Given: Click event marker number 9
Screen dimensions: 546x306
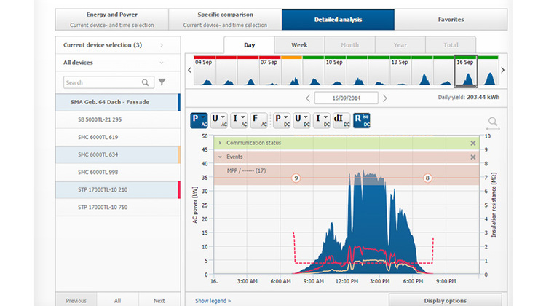Looking at the screenshot, I should (x=296, y=178).
